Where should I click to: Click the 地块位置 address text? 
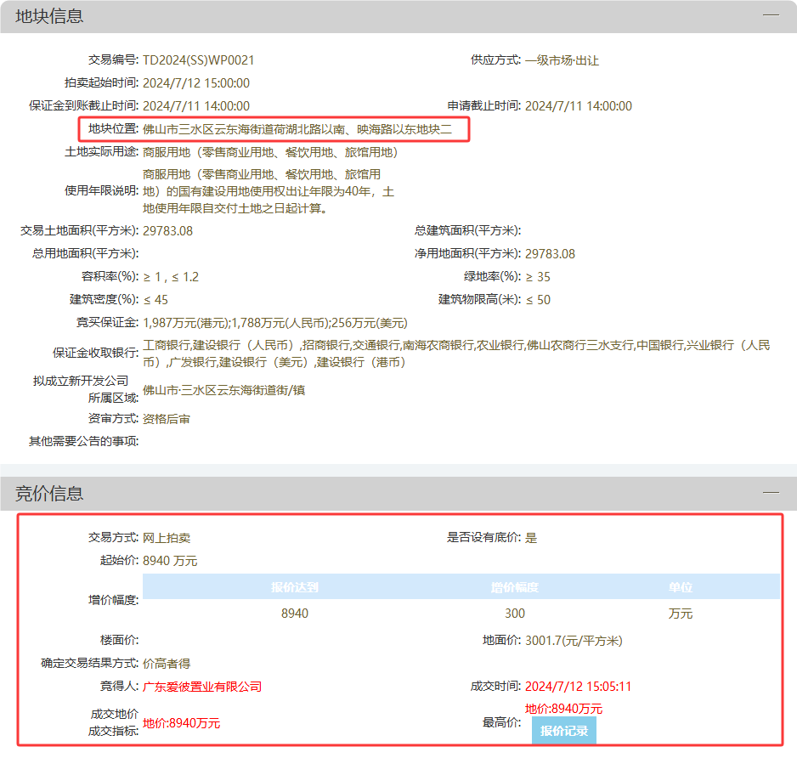pyautogui.click(x=297, y=129)
